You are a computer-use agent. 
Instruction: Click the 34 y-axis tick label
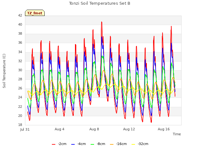[20, 52]
